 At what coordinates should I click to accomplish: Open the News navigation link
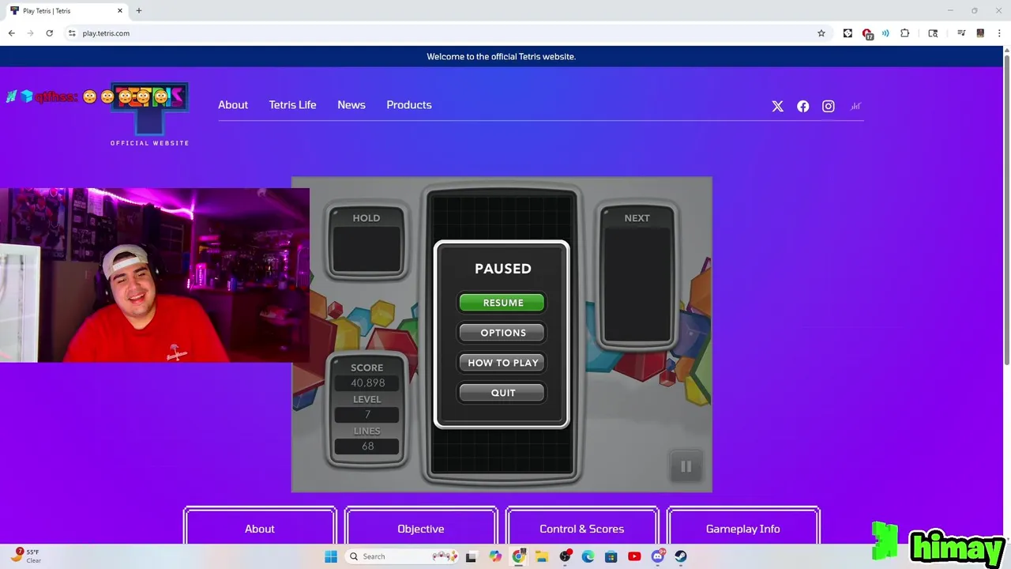click(x=351, y=104)
